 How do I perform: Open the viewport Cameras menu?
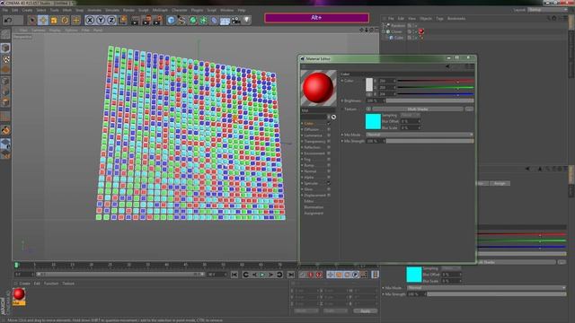coord(38,31)
